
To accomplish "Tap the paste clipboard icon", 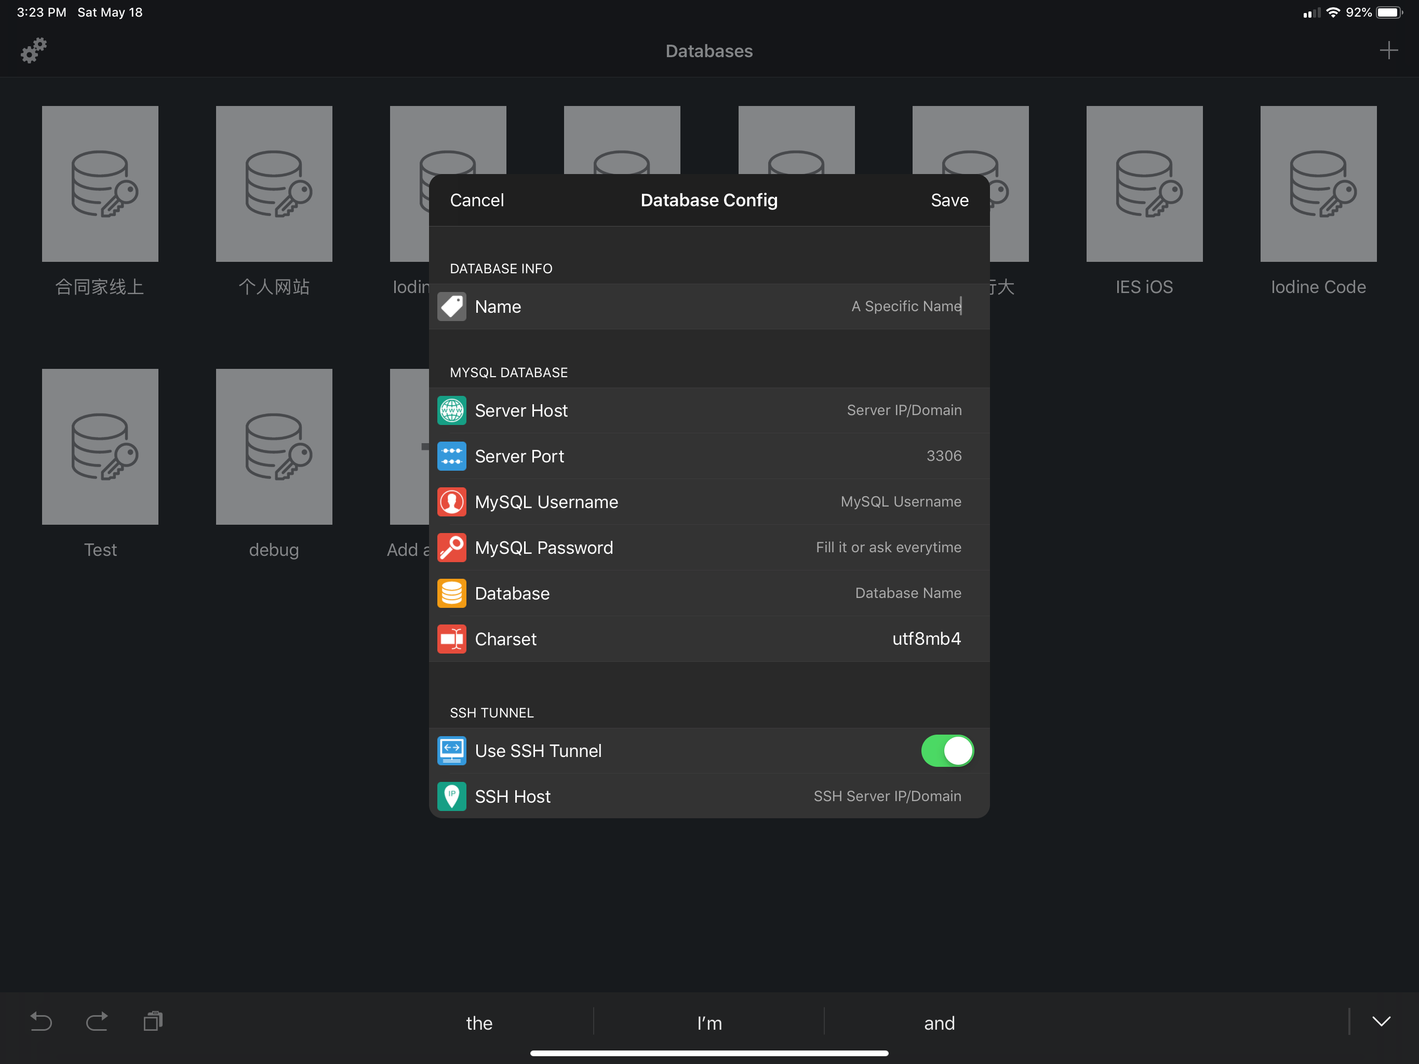I will point(153,1021).
